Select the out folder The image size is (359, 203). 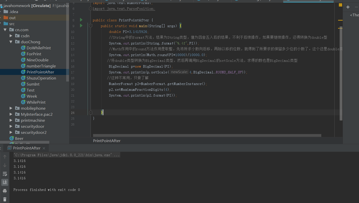click(12, 18)
